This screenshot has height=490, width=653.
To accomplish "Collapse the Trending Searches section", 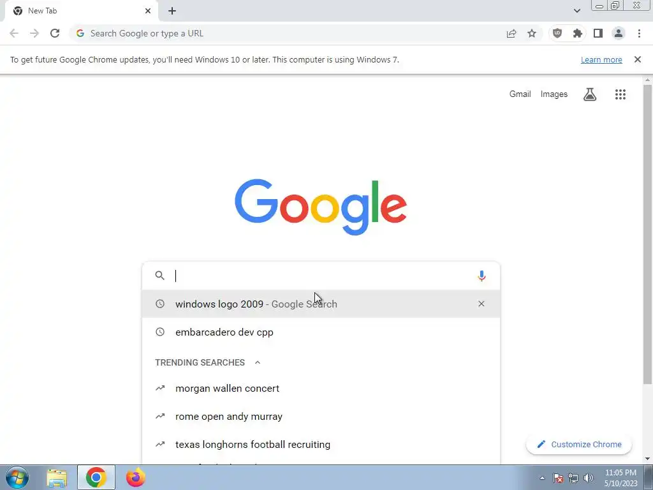I will pyautogui.click(x=258, y=362).
